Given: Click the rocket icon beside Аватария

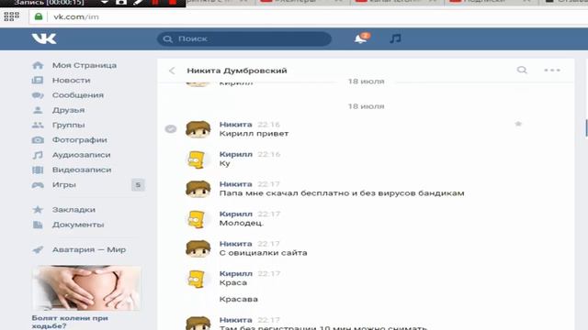Looking at the screenshot, I should [38, 249].
